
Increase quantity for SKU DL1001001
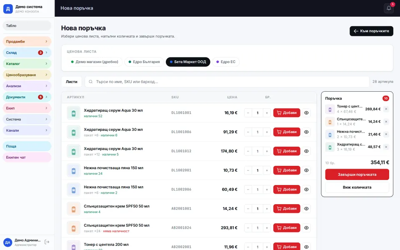tap(267, 113)
